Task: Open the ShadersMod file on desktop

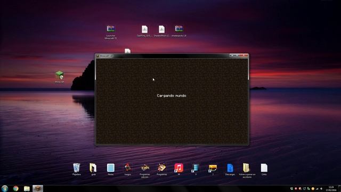Action: pyautogui.click(x=161, y=31)
